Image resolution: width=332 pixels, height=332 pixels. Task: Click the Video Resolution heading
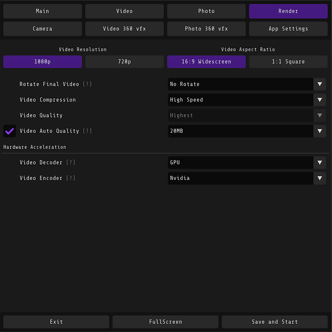pyautogui.click(x=83, y=49)
